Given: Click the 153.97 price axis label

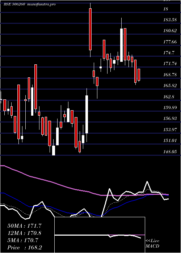Looking at the screenshot, I should tap(170, 130).
